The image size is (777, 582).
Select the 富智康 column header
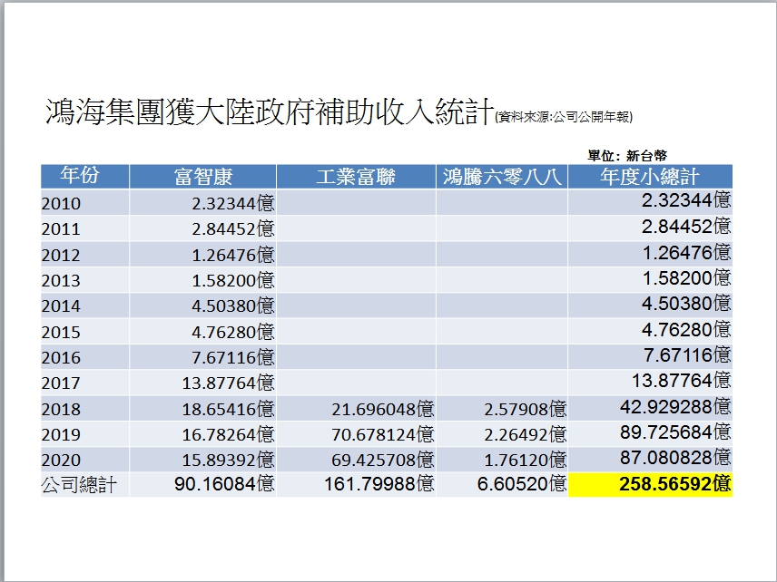pos(203,177)
